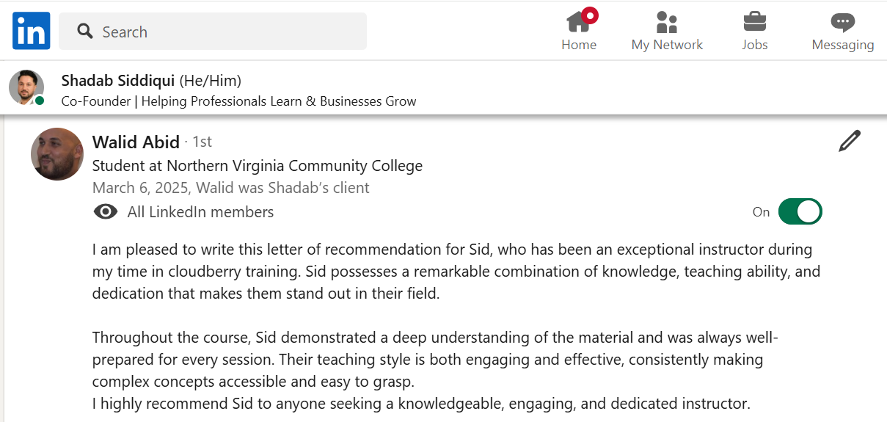The image size is (887, 422).
Task: Open the Home house icon
Action: (577, 23)
